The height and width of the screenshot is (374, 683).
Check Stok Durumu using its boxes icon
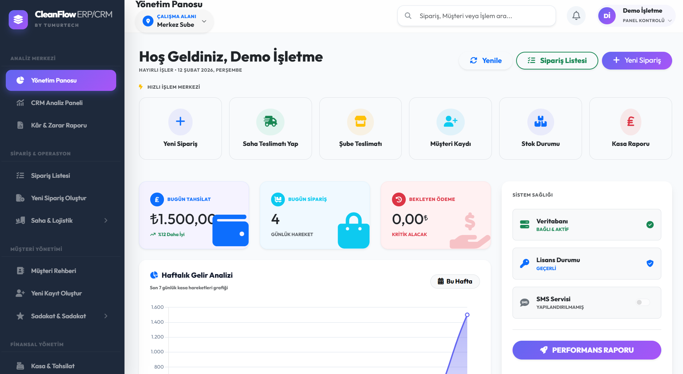click(540, 122)
